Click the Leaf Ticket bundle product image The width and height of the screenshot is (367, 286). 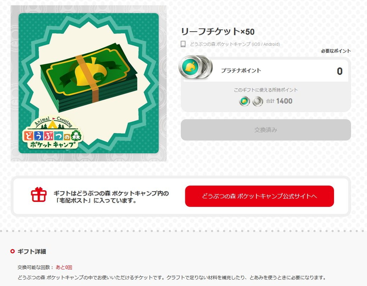[89, 83]
